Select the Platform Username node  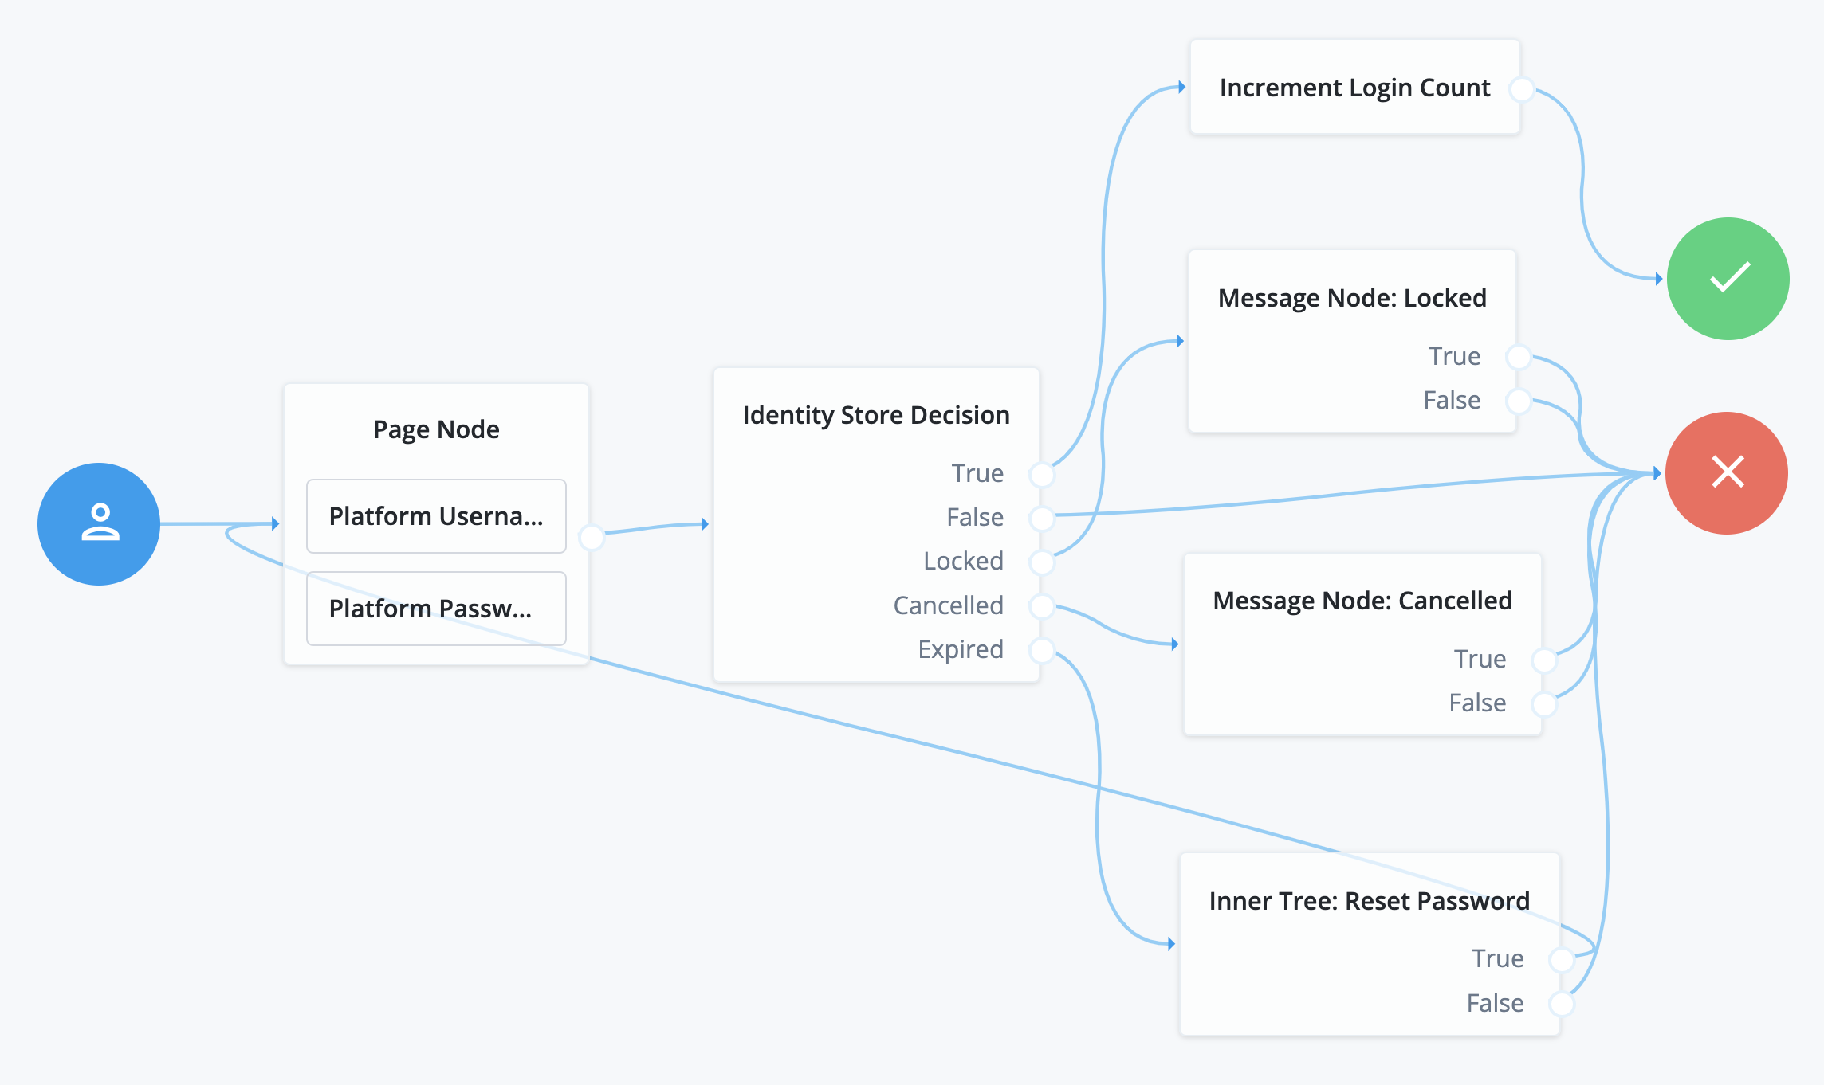click(436, 516)
